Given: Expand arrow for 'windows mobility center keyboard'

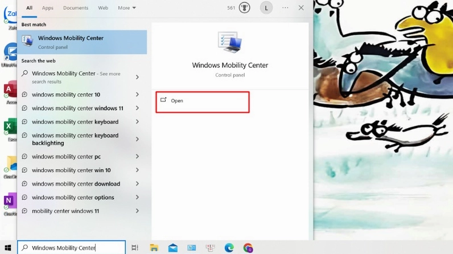Looking at the screenshot, I should tap(137, 122).
